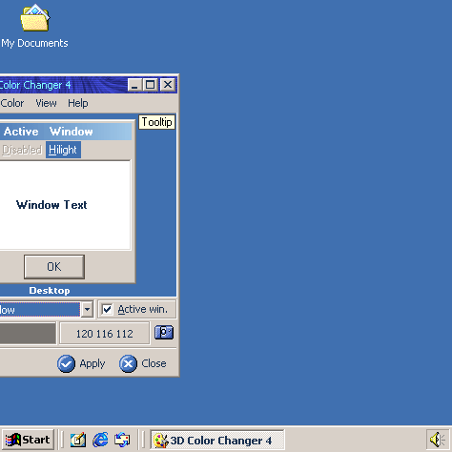Open the Color menu

pos(12,103)
